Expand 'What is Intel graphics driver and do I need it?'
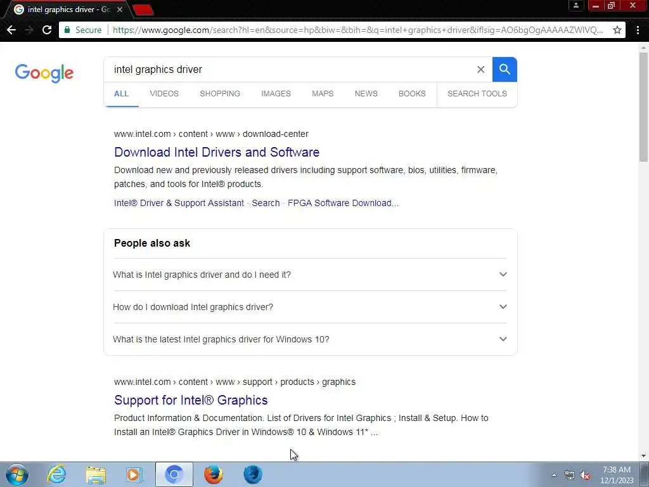Viewport: 649px width, 487px height. click(x=311, y=275)
